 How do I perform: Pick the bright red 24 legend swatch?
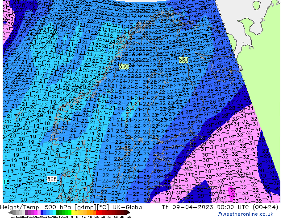pos(97,212)
